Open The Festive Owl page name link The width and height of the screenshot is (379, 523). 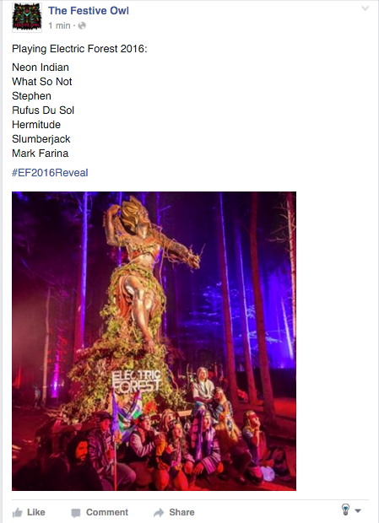pos(89,11)
